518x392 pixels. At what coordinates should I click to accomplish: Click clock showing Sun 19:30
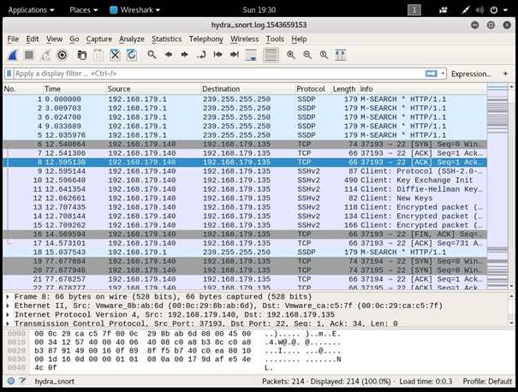[259, 10]
